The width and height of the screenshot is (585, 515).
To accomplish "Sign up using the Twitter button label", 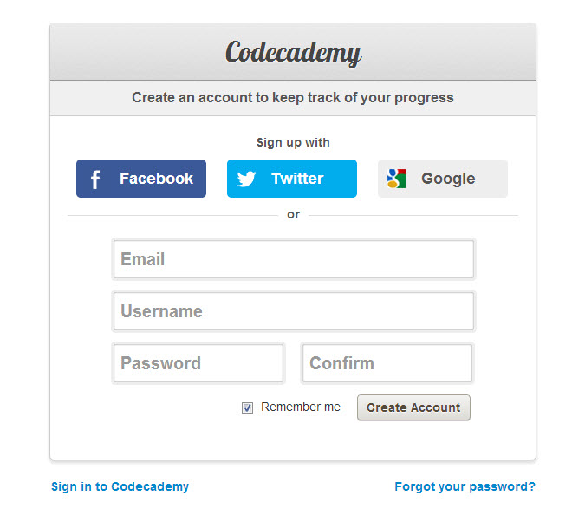I will 297,179.
